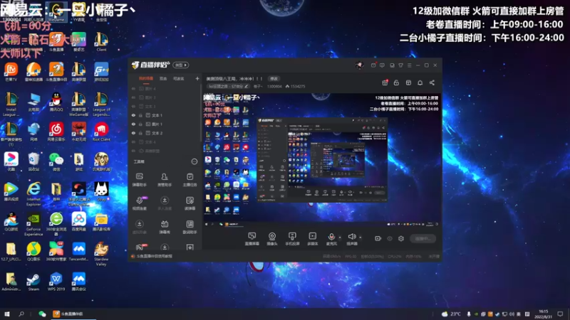Viewport: 570px width, 320px height.
Task: Expand the microphone options arrow
Action: tap(340, 238)
